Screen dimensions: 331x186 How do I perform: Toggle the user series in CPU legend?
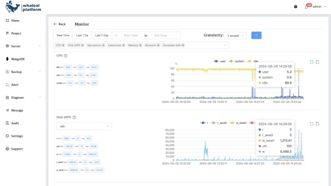(x=219, y=61)
